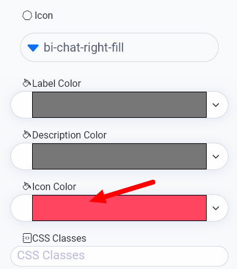This screenshot has height=269, width=237.
Task: Expand the Label Color chevron dropdown
Action: pos(216,105)
